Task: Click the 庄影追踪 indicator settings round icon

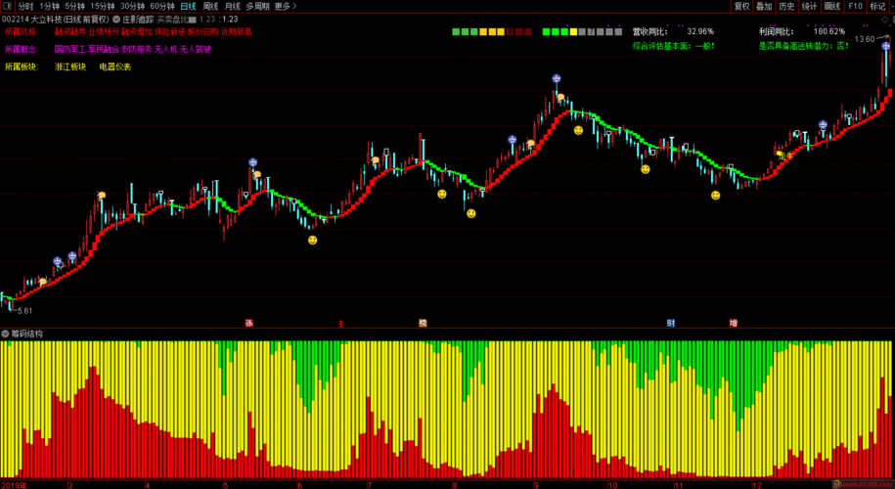Action: [x=117, y=19]
